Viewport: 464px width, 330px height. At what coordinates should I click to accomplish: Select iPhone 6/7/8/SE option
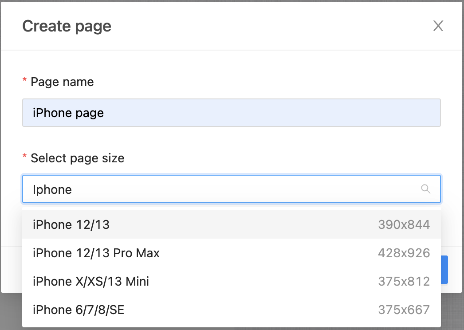click(78, 310)
